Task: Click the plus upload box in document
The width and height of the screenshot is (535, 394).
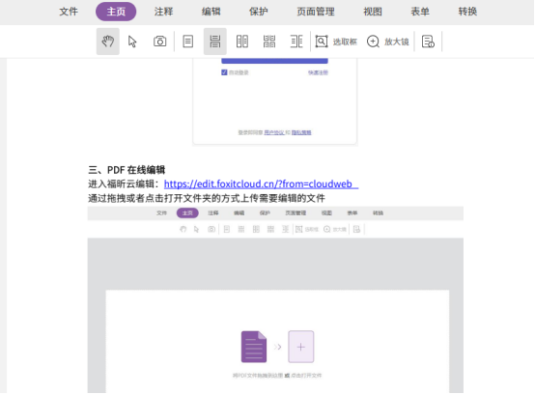Action: [301, 347]
